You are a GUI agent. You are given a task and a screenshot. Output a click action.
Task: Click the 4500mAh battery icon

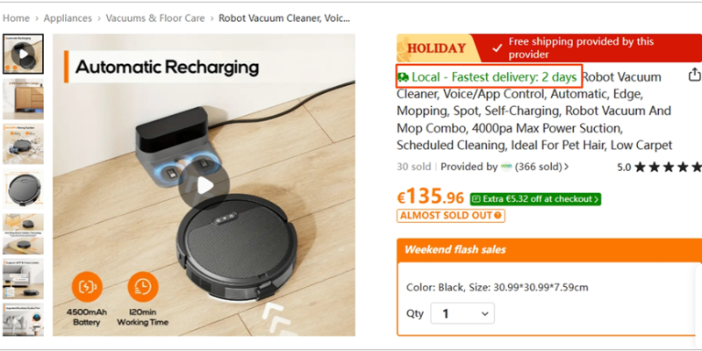[87, 286]
